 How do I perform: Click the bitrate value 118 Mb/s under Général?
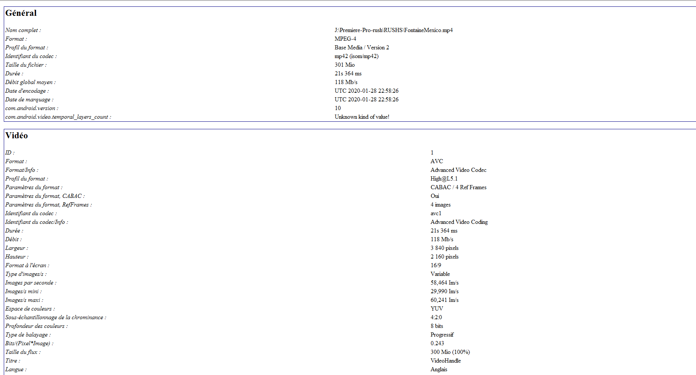click(x=346, y=82)
